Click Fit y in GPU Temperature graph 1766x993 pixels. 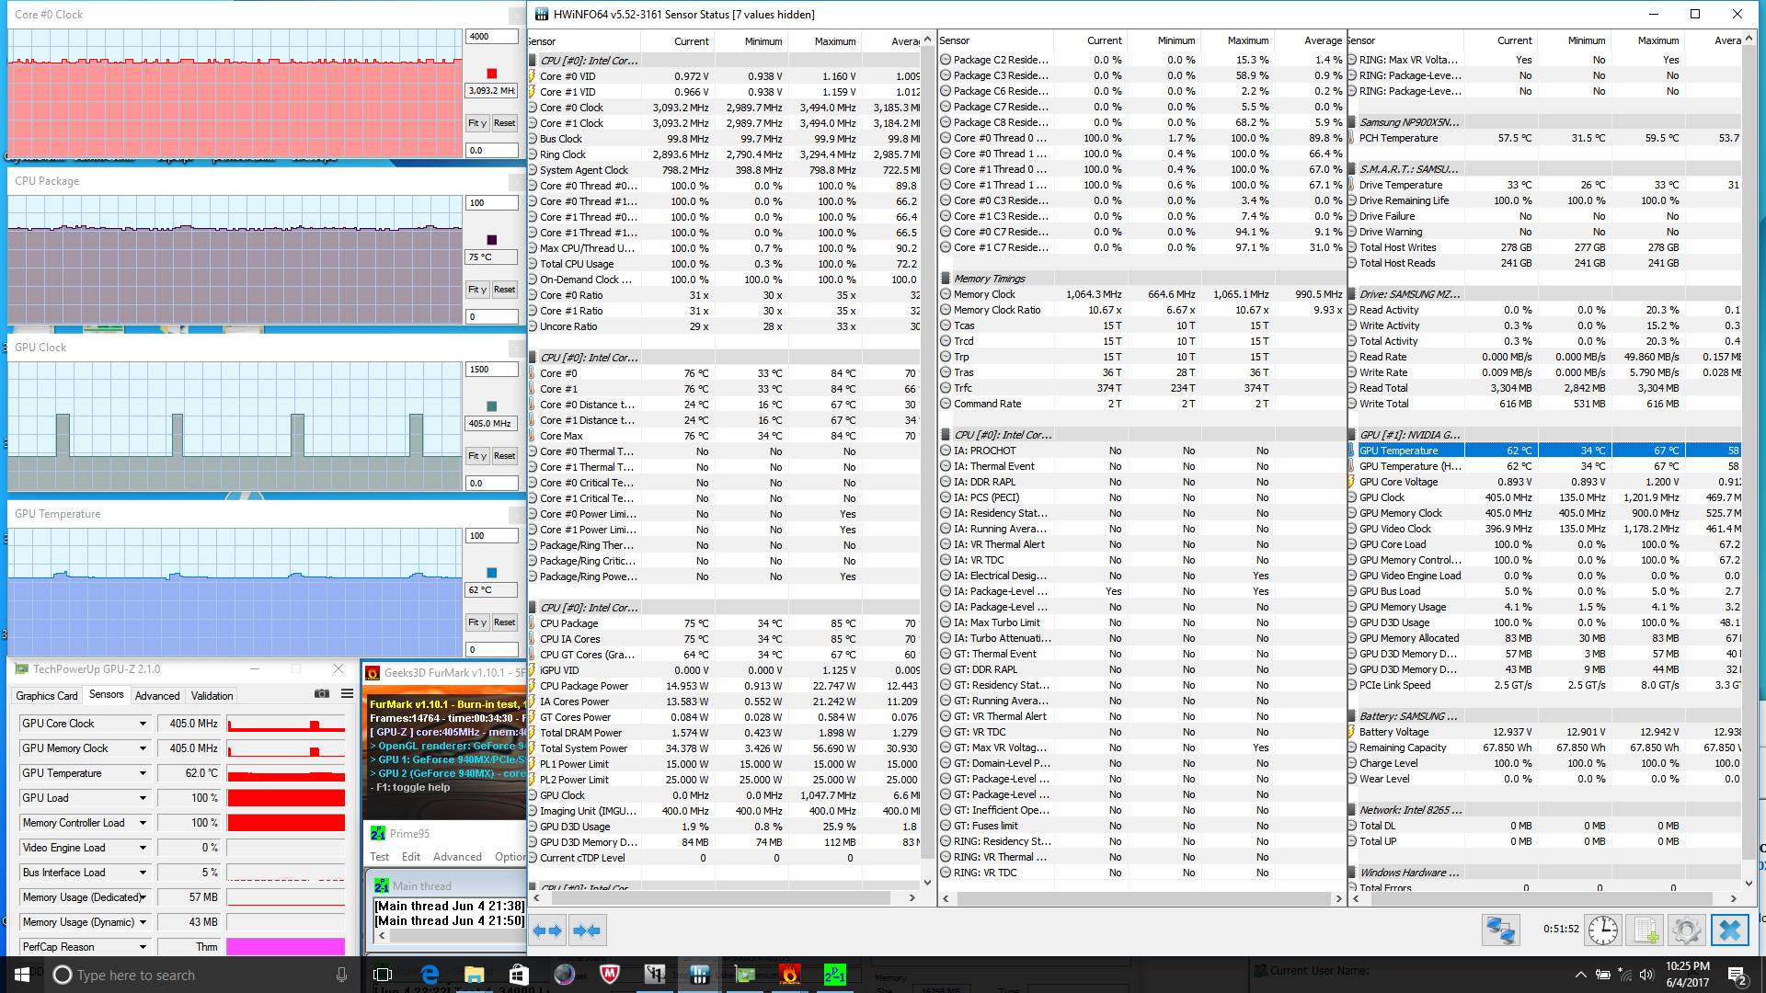476,622
